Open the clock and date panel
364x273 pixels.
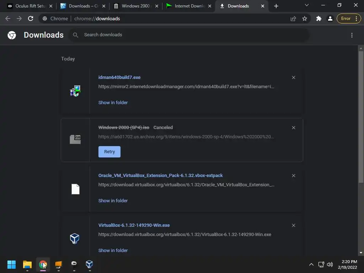(348, 264)
